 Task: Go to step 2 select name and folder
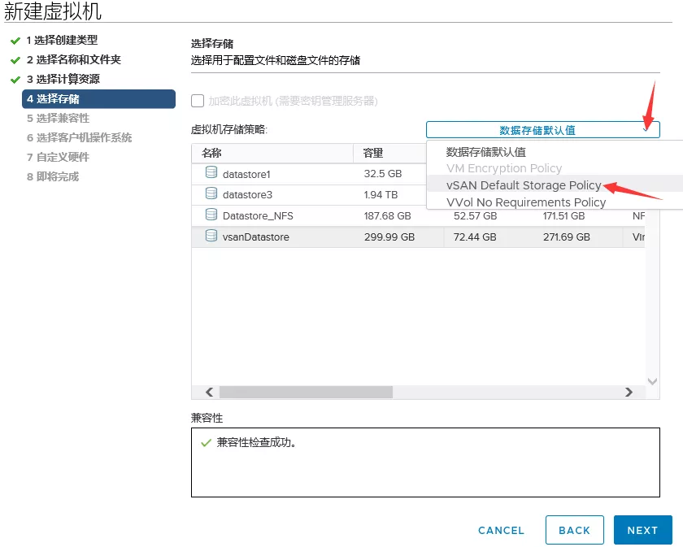pos(73,60)
